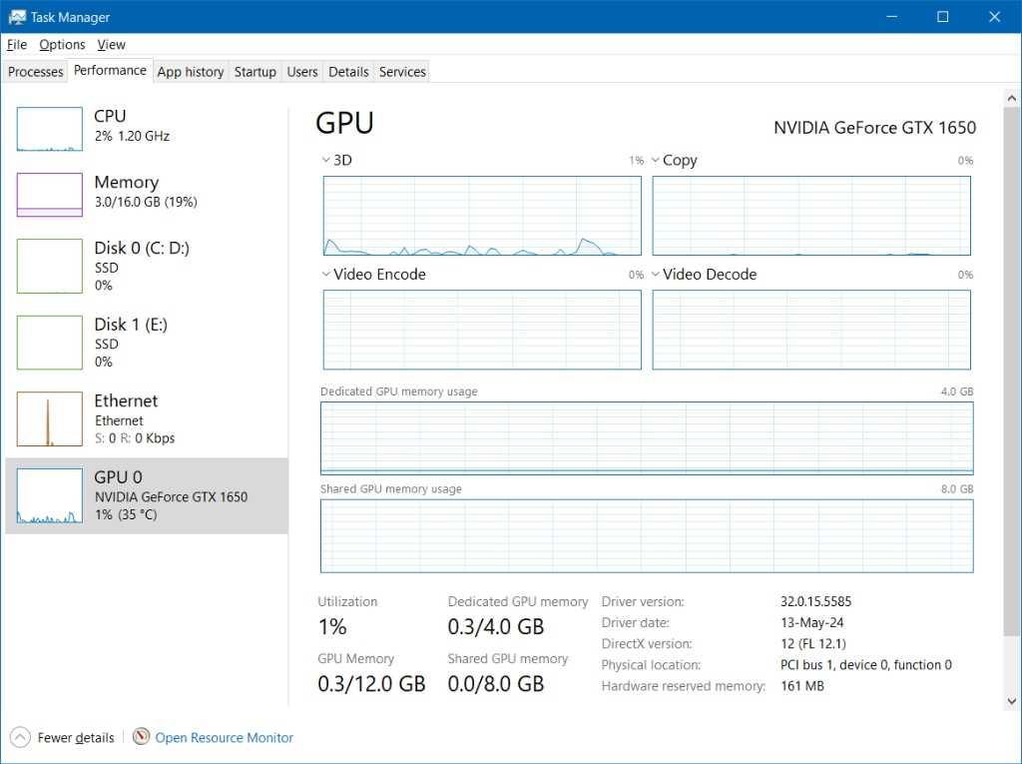The image size is (1022, 764).
Task: Click the scrollbar down arrow
Action: [x=1012, y=701]
